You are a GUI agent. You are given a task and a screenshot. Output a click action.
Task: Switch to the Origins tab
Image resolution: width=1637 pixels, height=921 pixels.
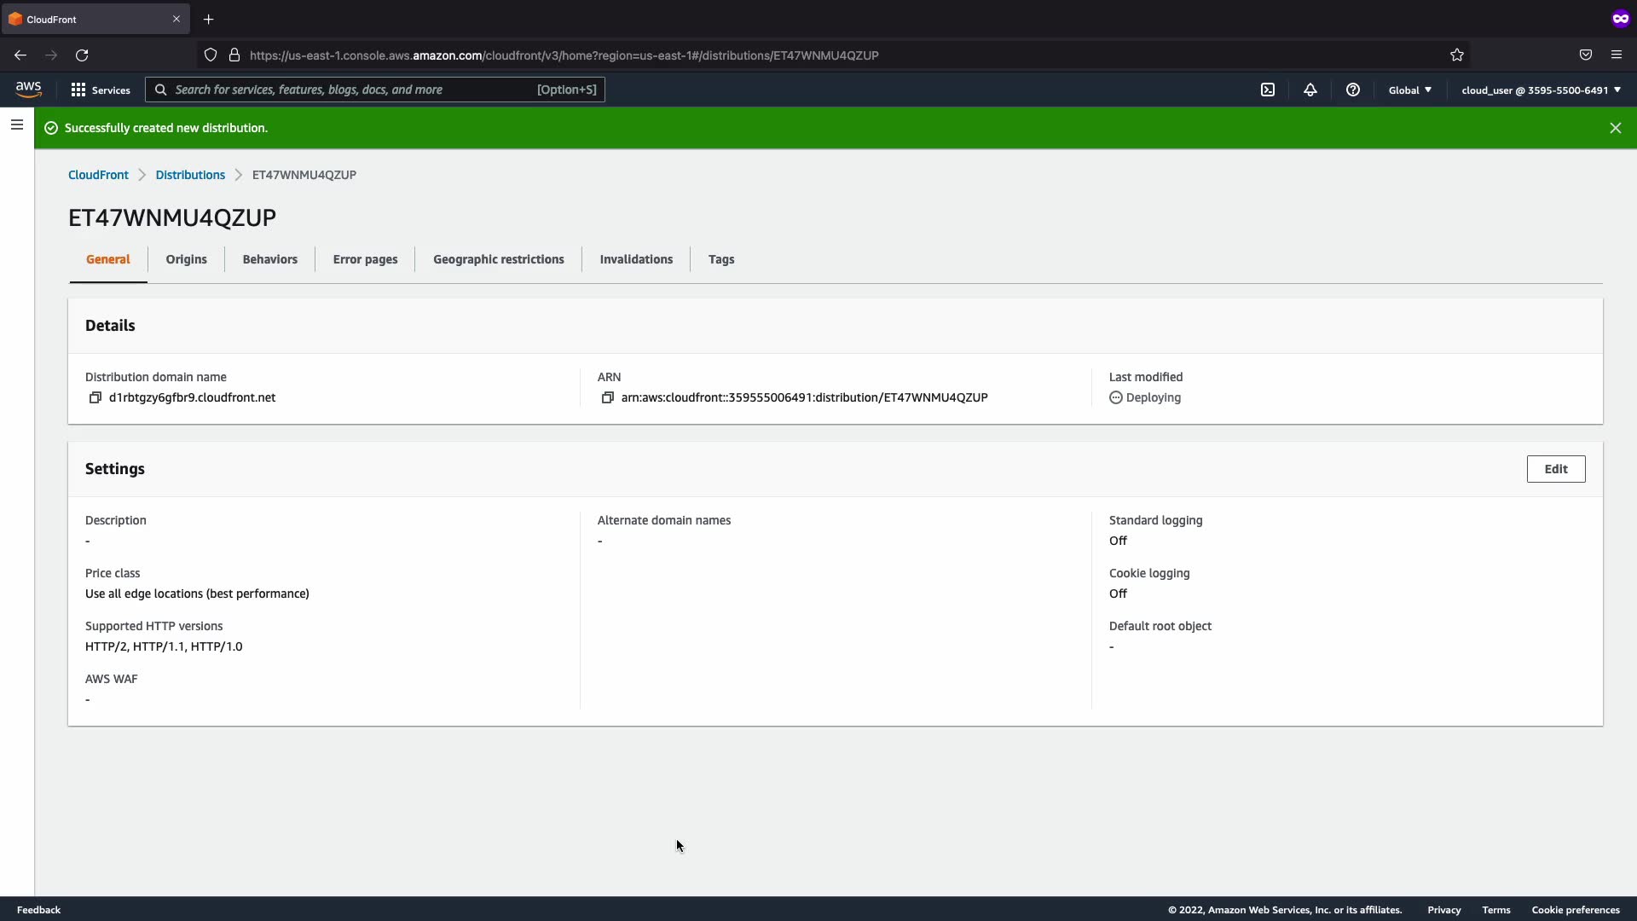pos(186,259)
